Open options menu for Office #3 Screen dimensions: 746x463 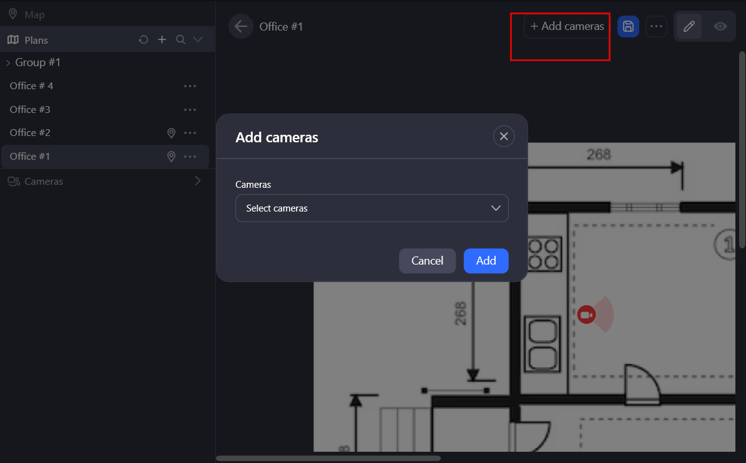pyautogui.click(x=190, y=110)
